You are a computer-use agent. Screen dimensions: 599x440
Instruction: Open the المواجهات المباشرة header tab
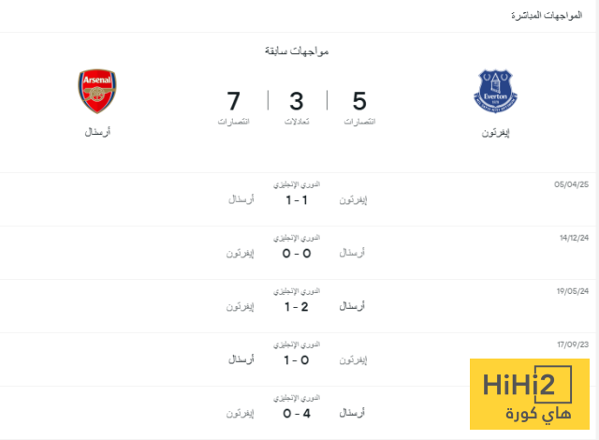[548, 16]
